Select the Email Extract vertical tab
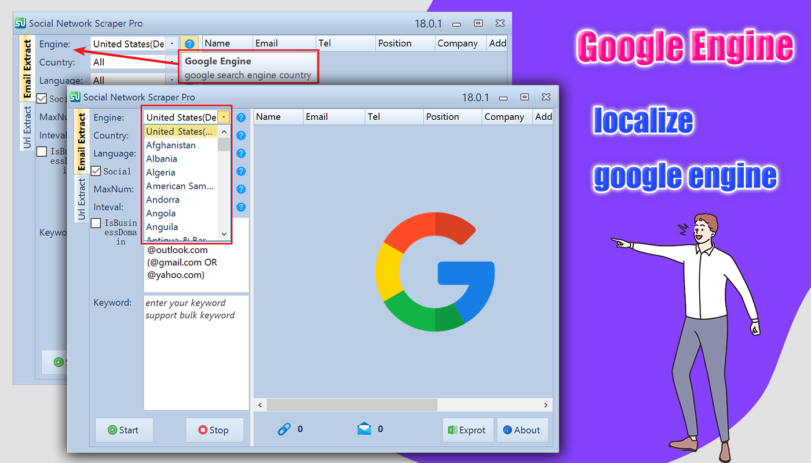The height and width of the screenshot is (463, 811). (x=82, y=142)
